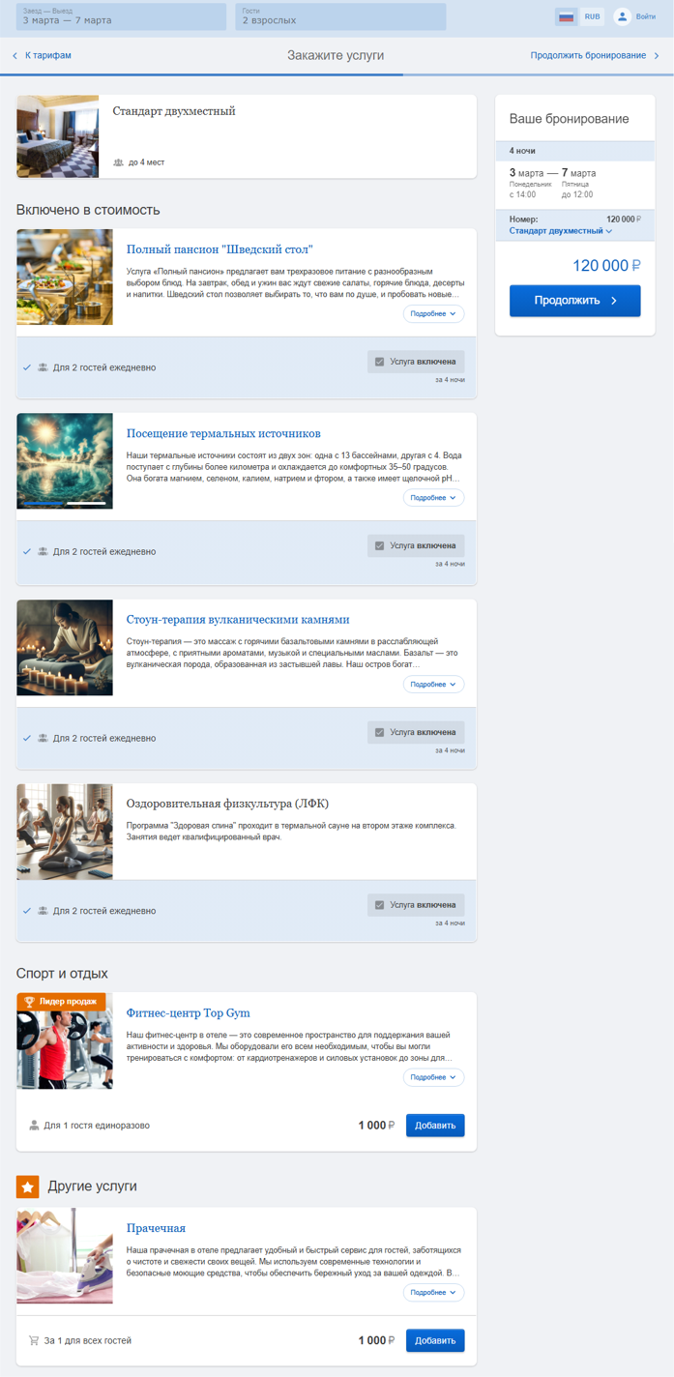Click the laundry iron thumbnail
The width and height of the screenshot is (674, 1377).
(65, 1255)
